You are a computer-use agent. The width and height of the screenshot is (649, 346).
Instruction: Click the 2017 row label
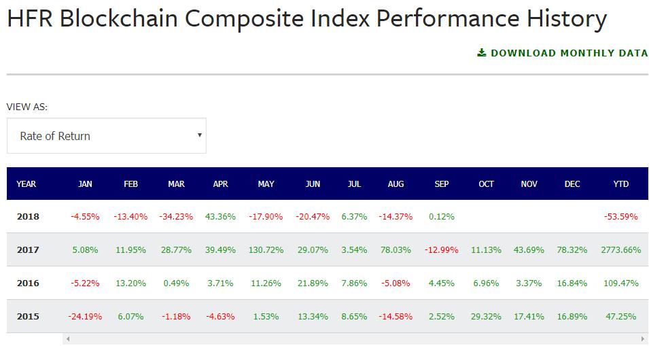[28, 250]
